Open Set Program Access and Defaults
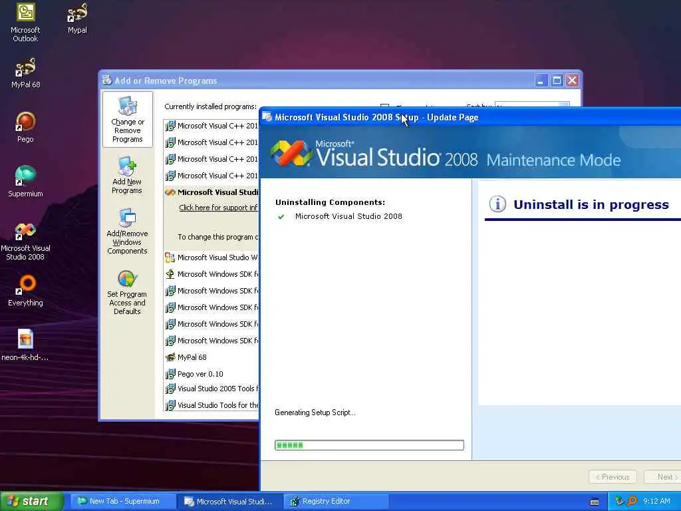The width and height of the screenshot is (681, 511). (x=127, y=293)
